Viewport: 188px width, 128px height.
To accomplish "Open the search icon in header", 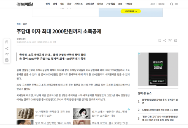I will click(x=172, y=4).
